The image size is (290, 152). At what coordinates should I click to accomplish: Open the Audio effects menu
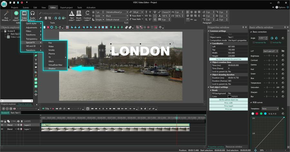32,16
